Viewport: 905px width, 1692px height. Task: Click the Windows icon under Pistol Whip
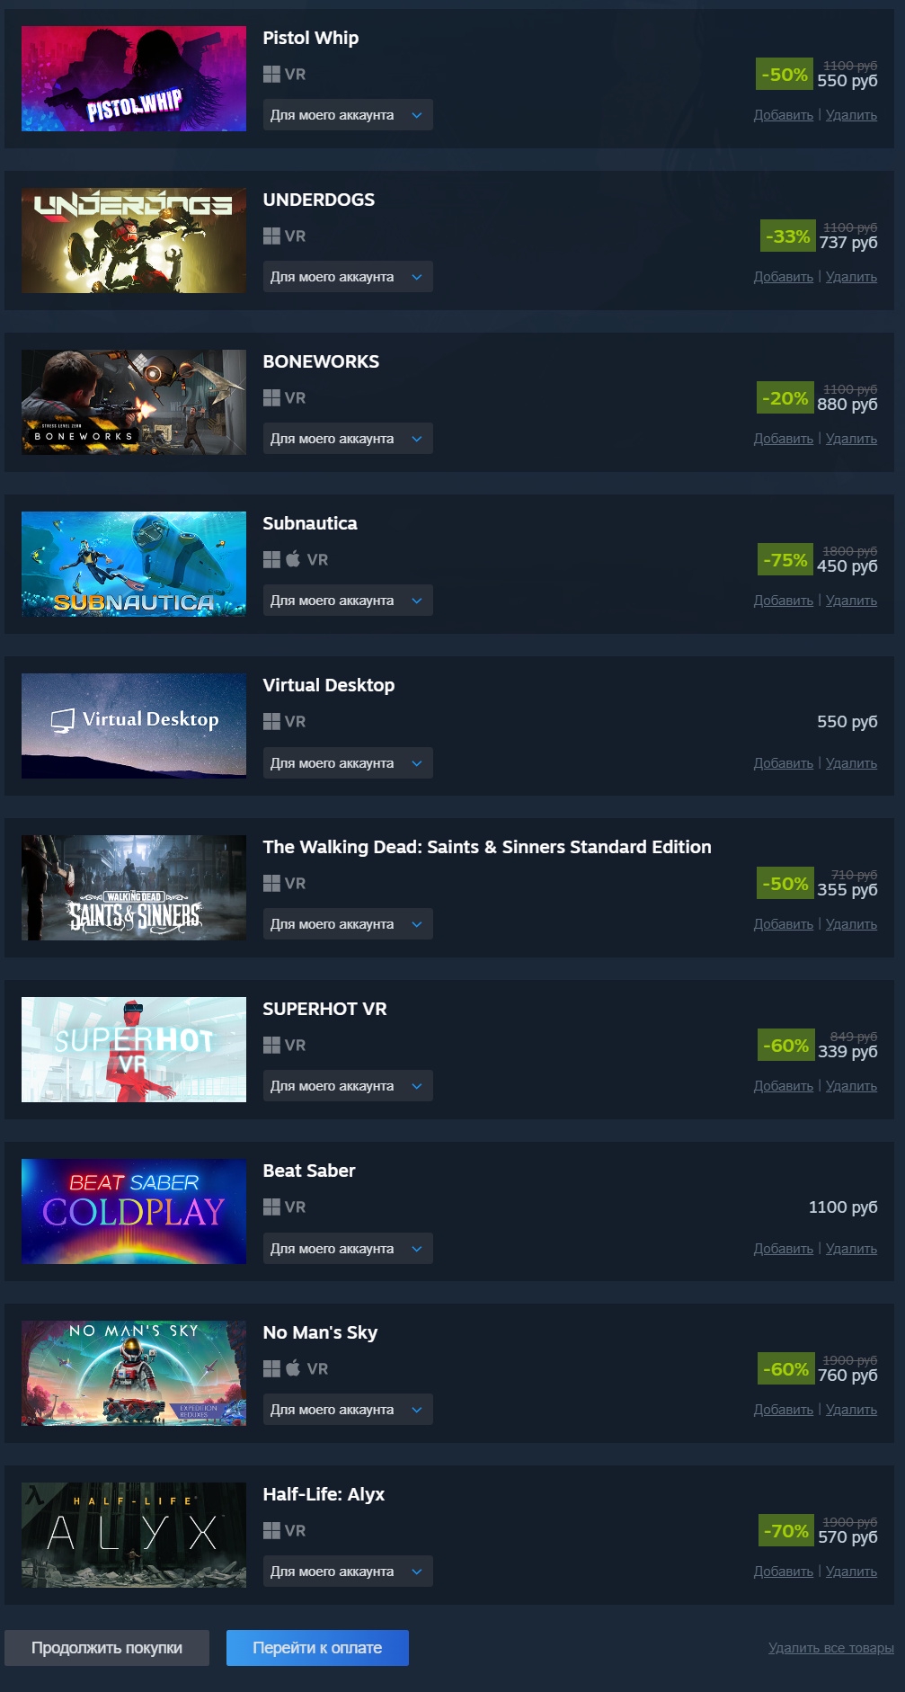coord(271,74)
